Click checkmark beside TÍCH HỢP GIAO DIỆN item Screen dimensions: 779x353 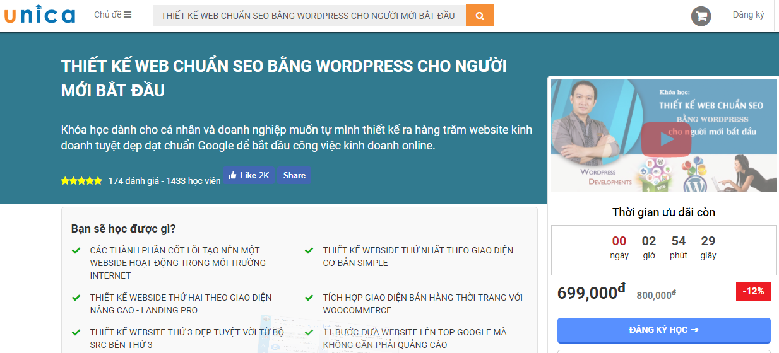tap(309, 298)
